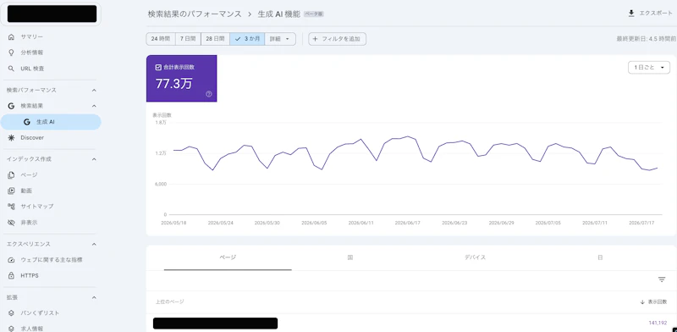Select the 7 日間 date range
Screen dimensions: 677x332
(x=188, y=39)
